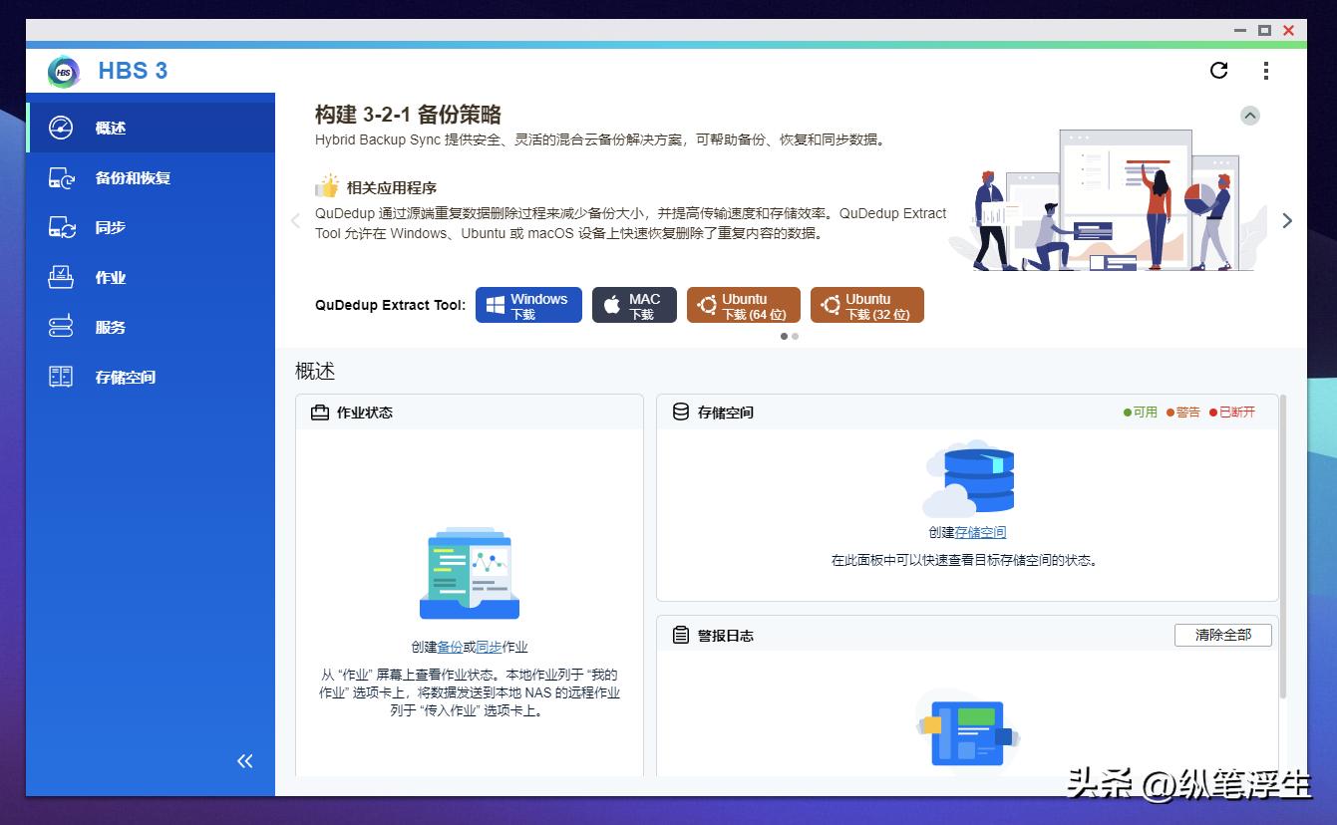This screenshot has width=1337, height=825.
Task: Open the HBS 3 logo icon
Action: [62, 71]
